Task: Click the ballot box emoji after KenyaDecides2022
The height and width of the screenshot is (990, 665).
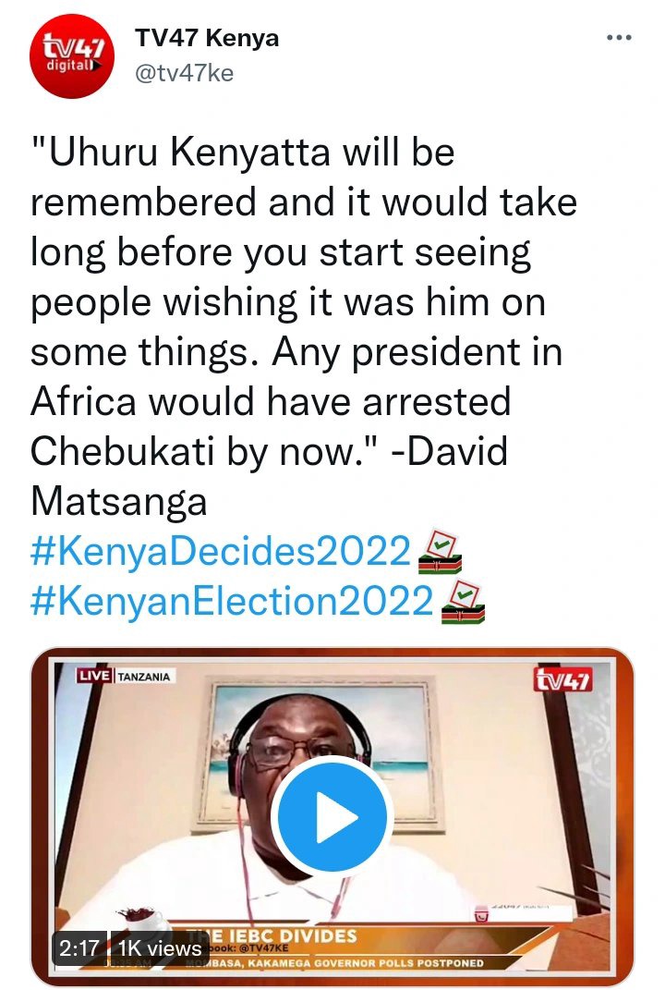Action: coord(441,553)
